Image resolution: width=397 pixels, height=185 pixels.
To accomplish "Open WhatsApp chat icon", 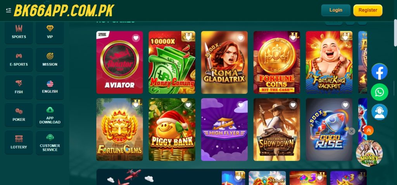I will pos(379,92).
